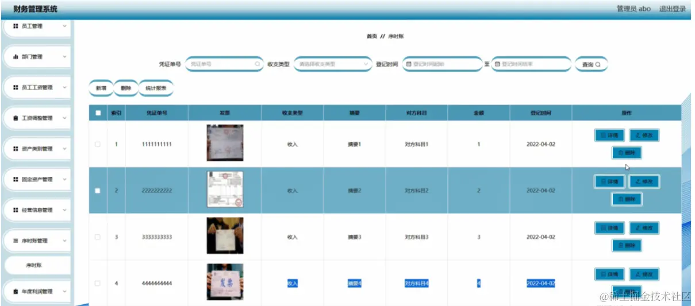Click 详情 button for row 2
The width and height of the screenshot is (695, 306).
click(609, 181)
